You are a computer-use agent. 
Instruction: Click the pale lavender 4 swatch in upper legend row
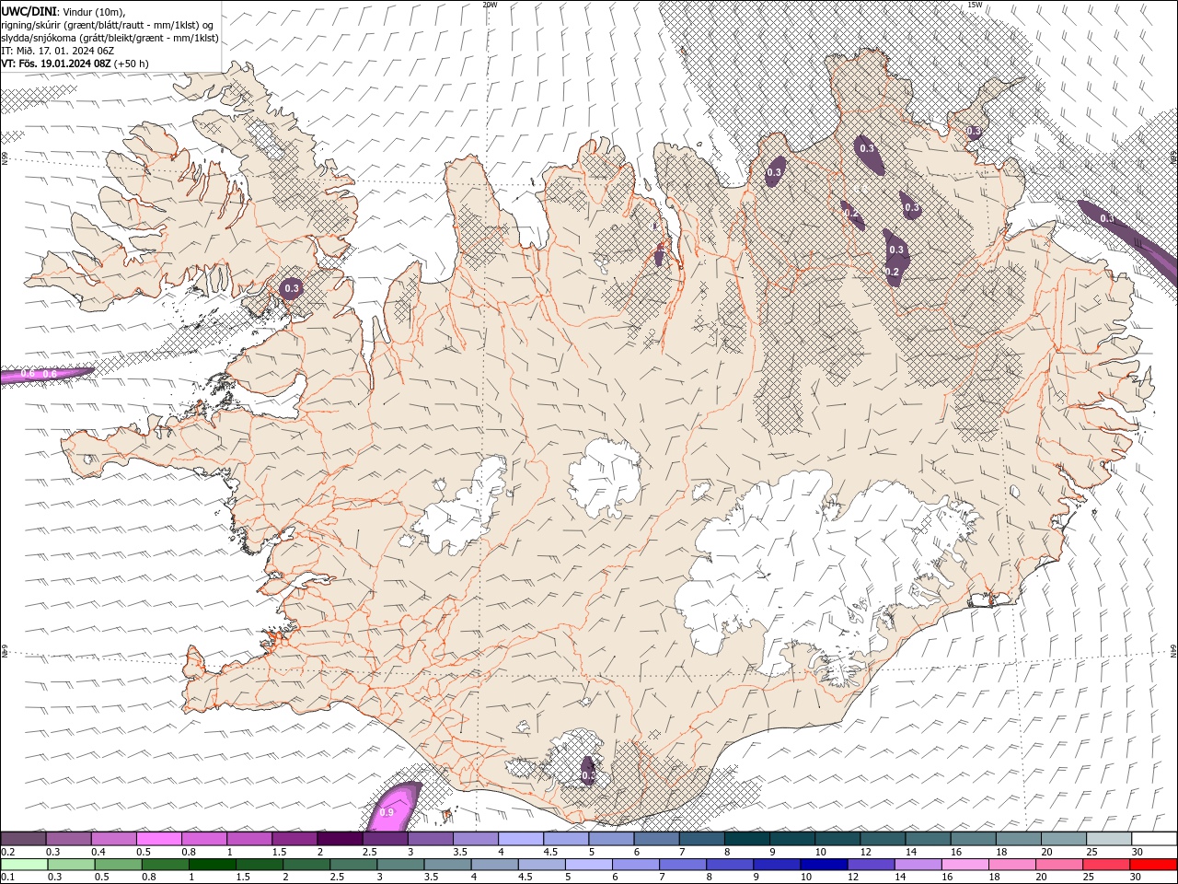click(521, 839)
